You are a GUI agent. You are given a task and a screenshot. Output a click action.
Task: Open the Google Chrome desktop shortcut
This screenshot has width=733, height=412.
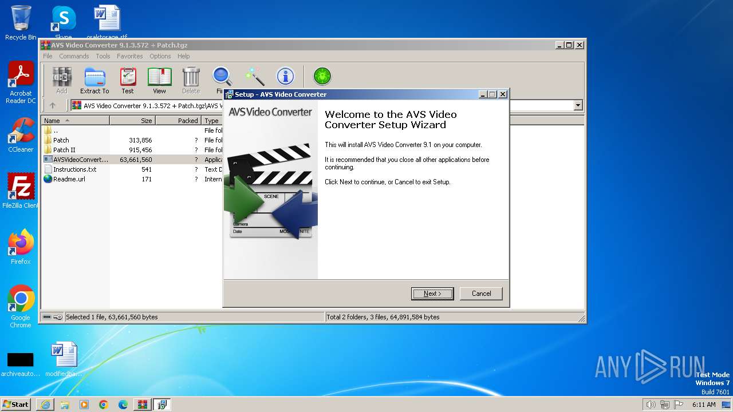click(21, 307)
